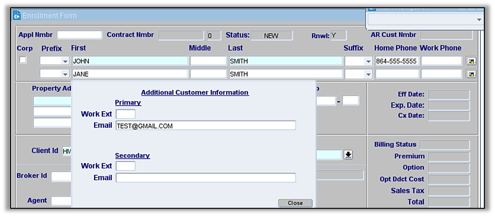Screen dimensions: 495x216
Task: Close the Additional Customer Information popup
Action: pos(295,203)
